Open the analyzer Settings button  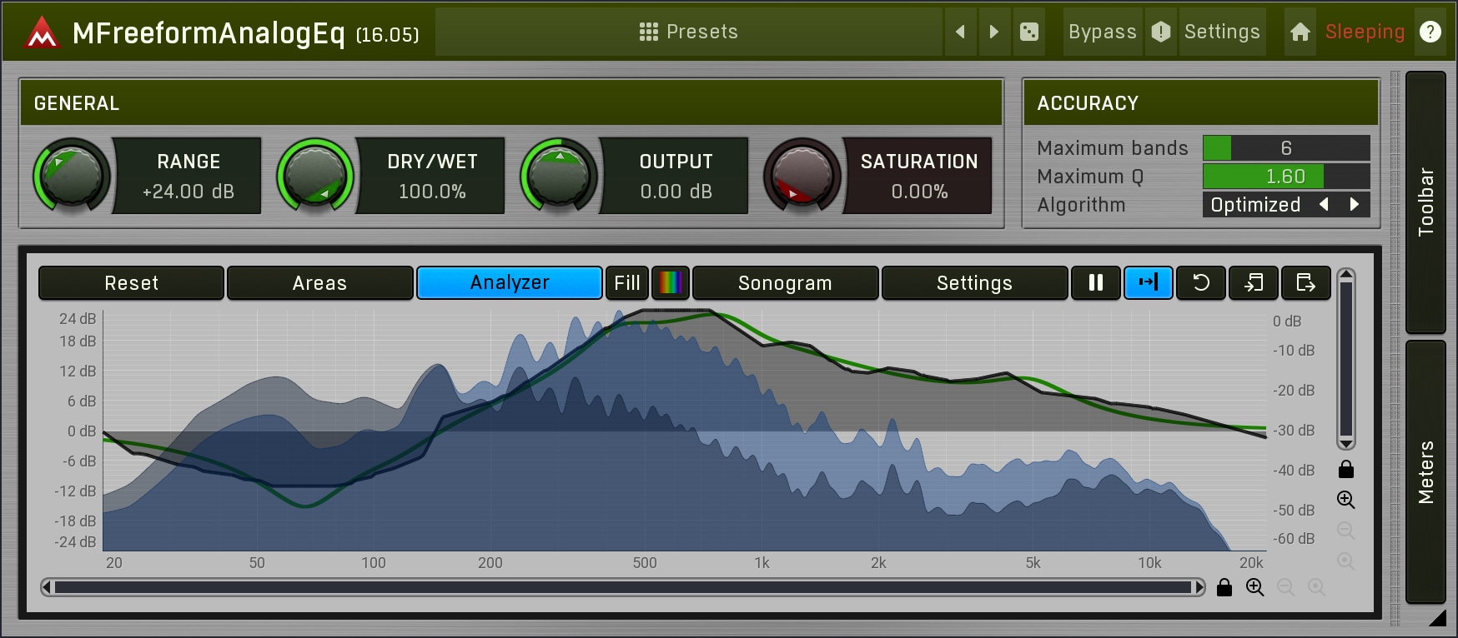(x=974, y=283)
